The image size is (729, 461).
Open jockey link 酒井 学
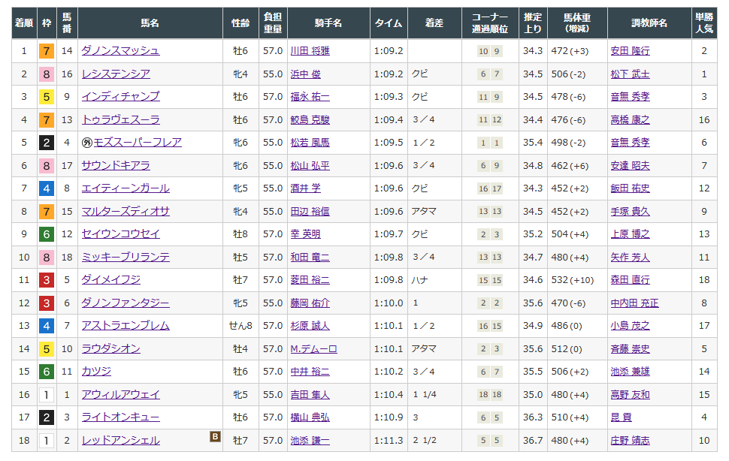(x=305, y=188)
